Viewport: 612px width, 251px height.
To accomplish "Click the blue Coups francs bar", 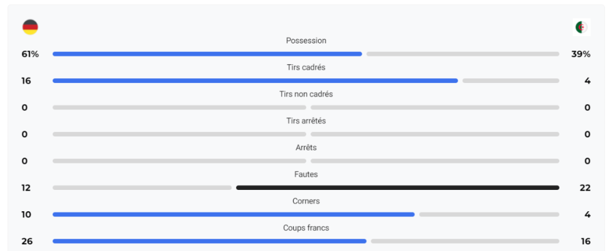I will point(209,241).
